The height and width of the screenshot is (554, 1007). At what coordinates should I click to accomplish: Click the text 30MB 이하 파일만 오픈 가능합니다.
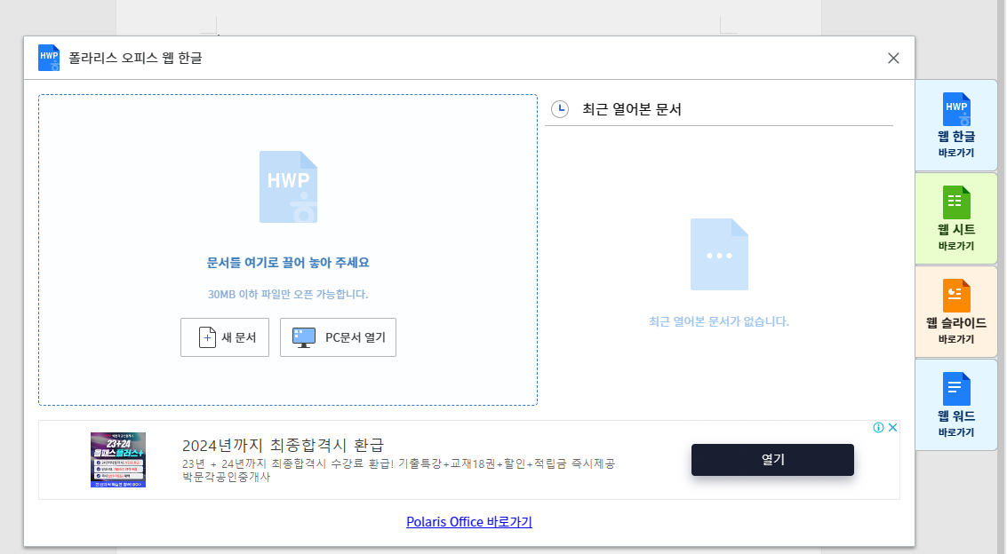[x=288, y=295]
